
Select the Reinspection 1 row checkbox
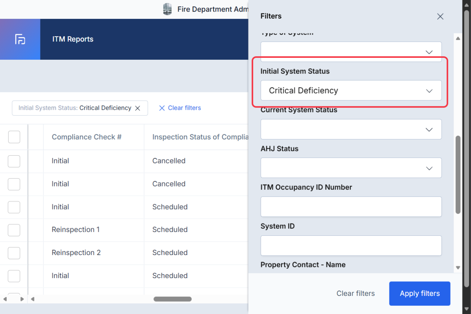[14, 230]
